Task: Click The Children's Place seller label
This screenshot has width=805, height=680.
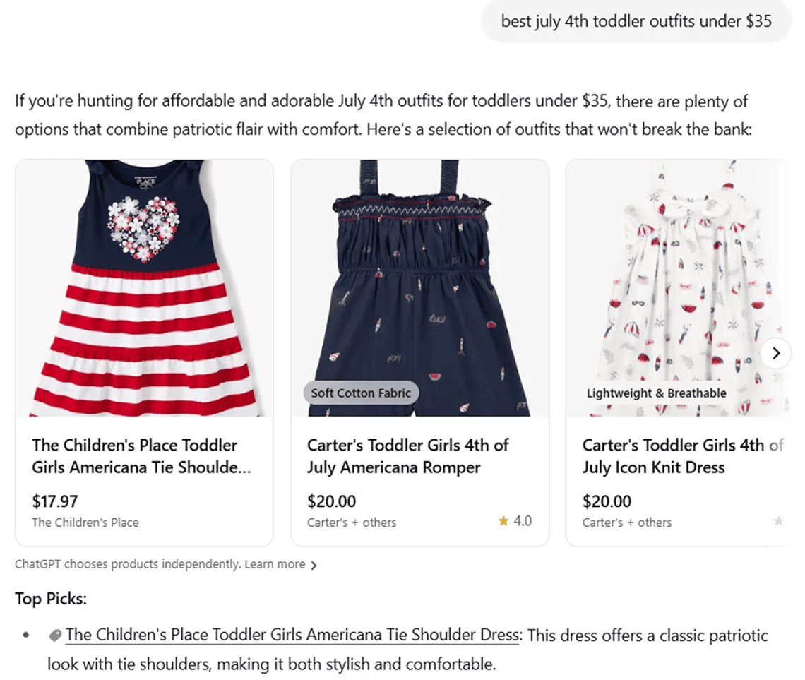Action: pos(85,523)
